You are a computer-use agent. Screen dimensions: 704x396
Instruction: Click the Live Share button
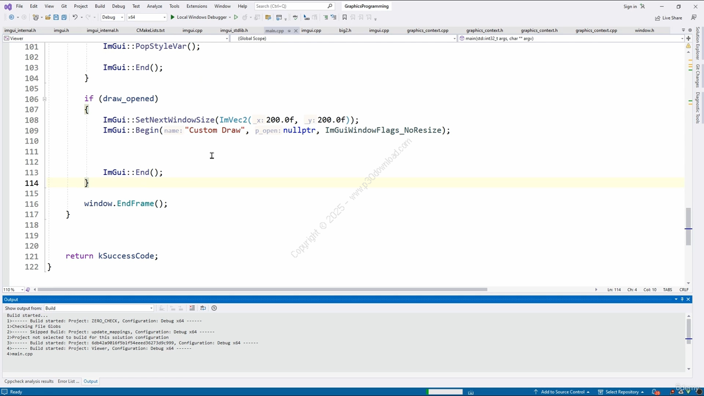[668, 18]
